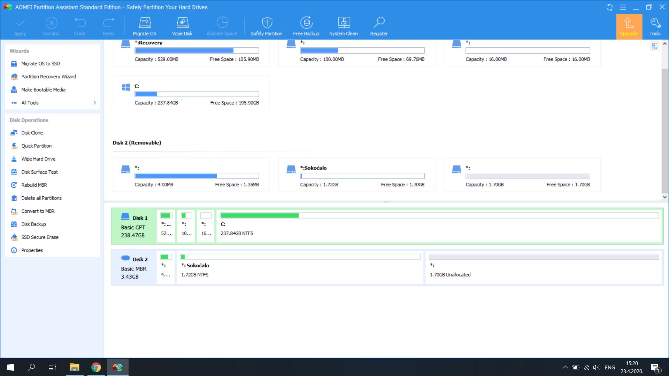Open Quick Partition operation
Image resolution: width=669 pixels, height=376 pixels.
pos(36,146)
